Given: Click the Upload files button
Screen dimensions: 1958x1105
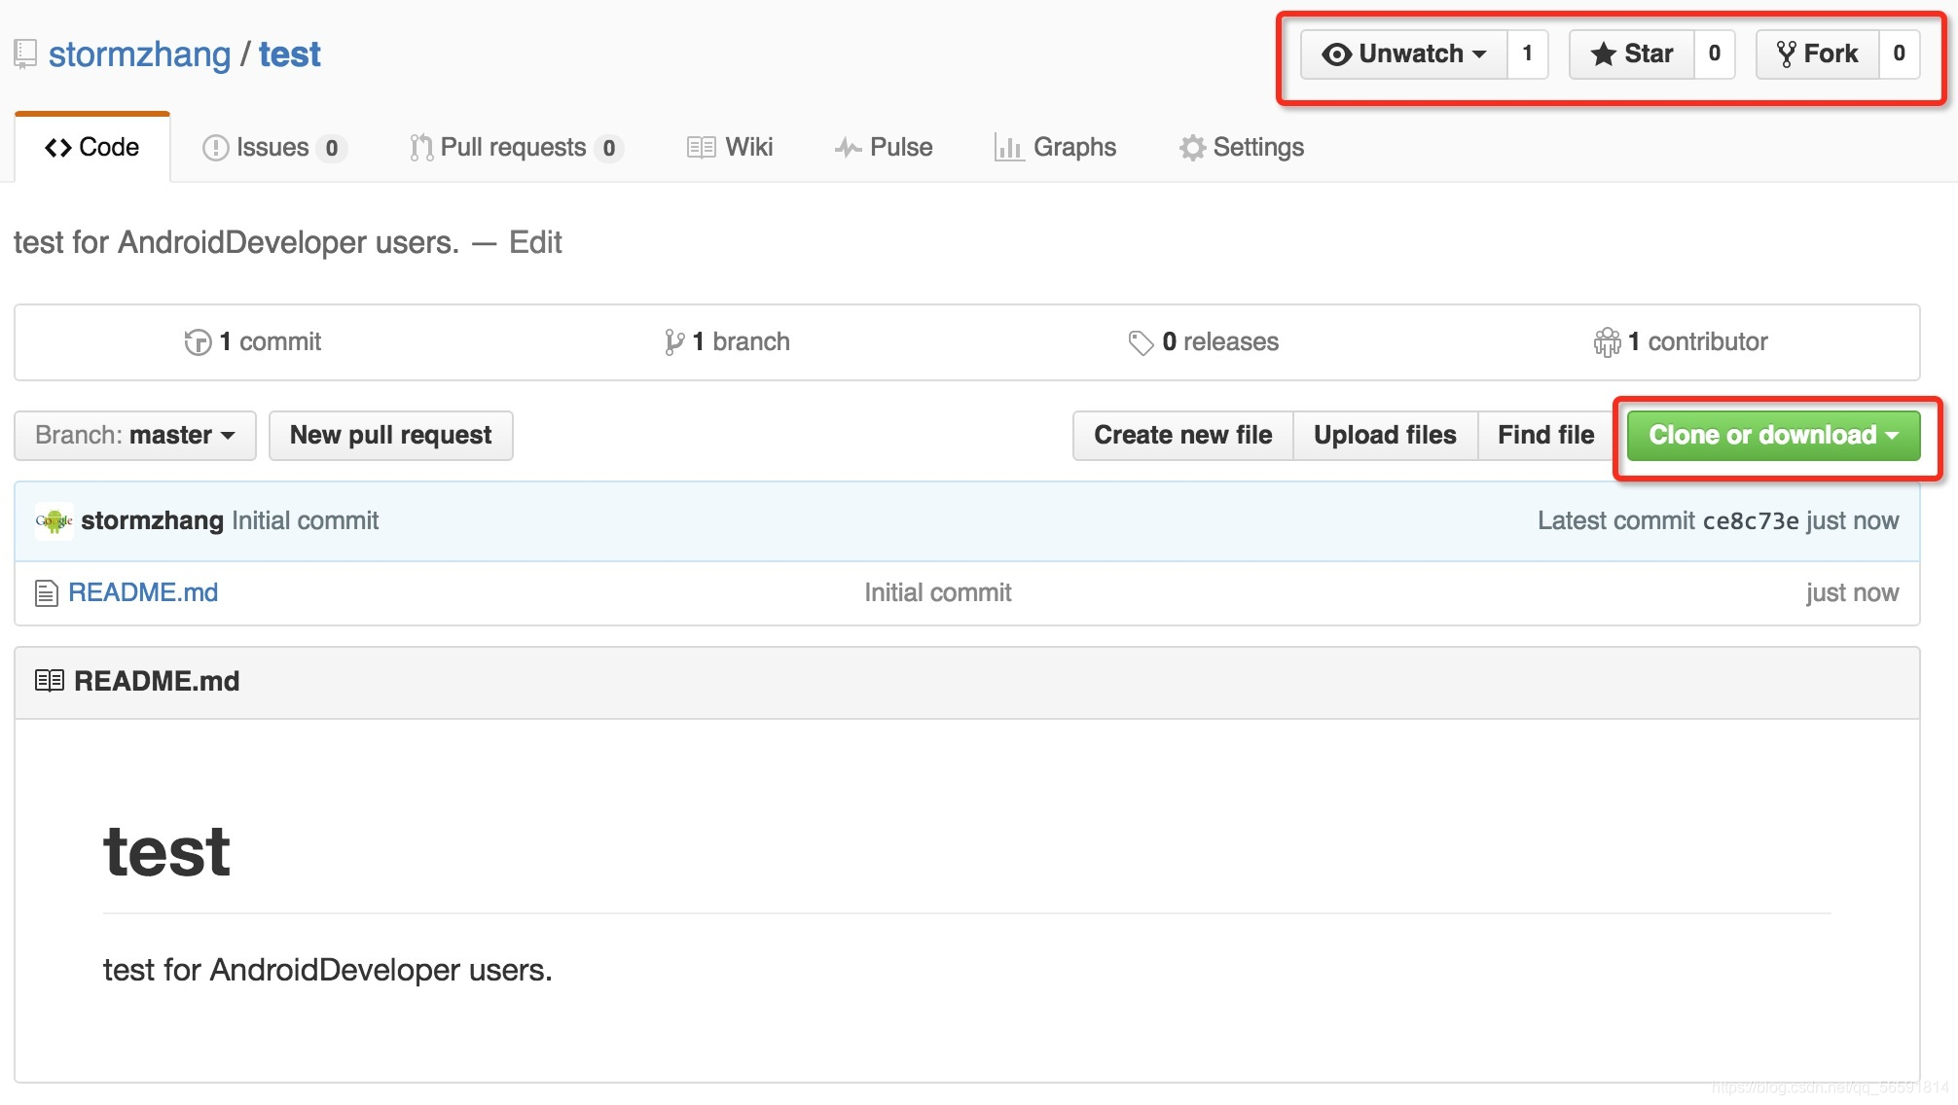Looking at the screenshot, I should coord(1384,436).
